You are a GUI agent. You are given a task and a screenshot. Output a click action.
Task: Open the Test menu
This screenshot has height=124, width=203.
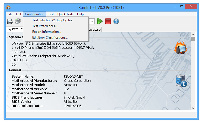[51, 14]
